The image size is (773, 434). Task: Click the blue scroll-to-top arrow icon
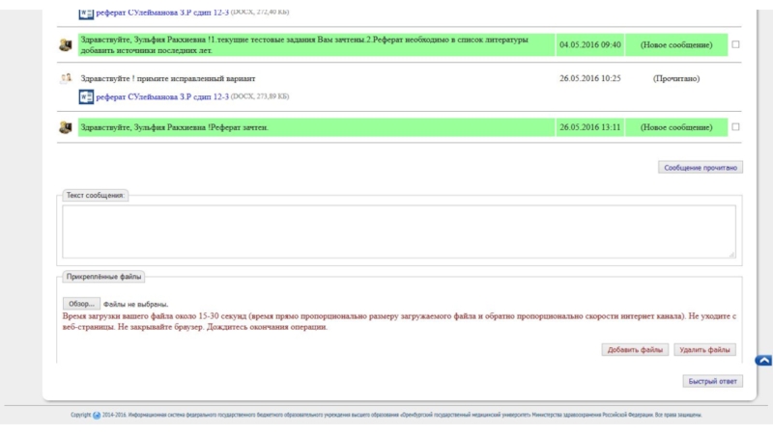[x=763, y=361]
